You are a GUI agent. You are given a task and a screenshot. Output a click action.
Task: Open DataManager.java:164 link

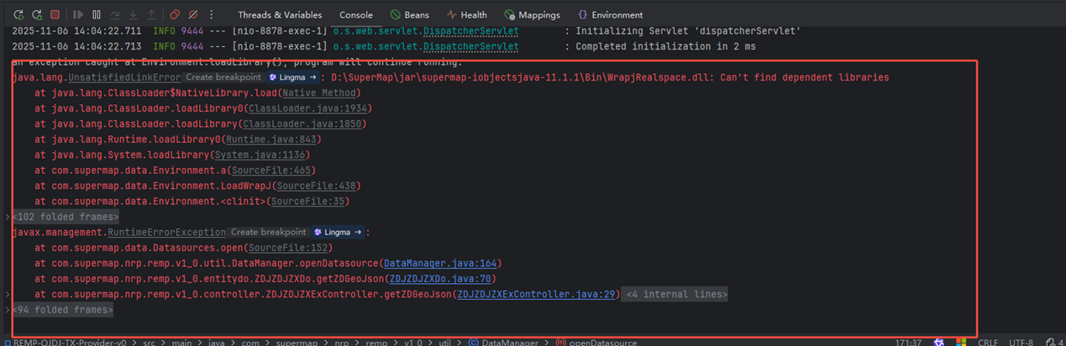pos(440,264)
